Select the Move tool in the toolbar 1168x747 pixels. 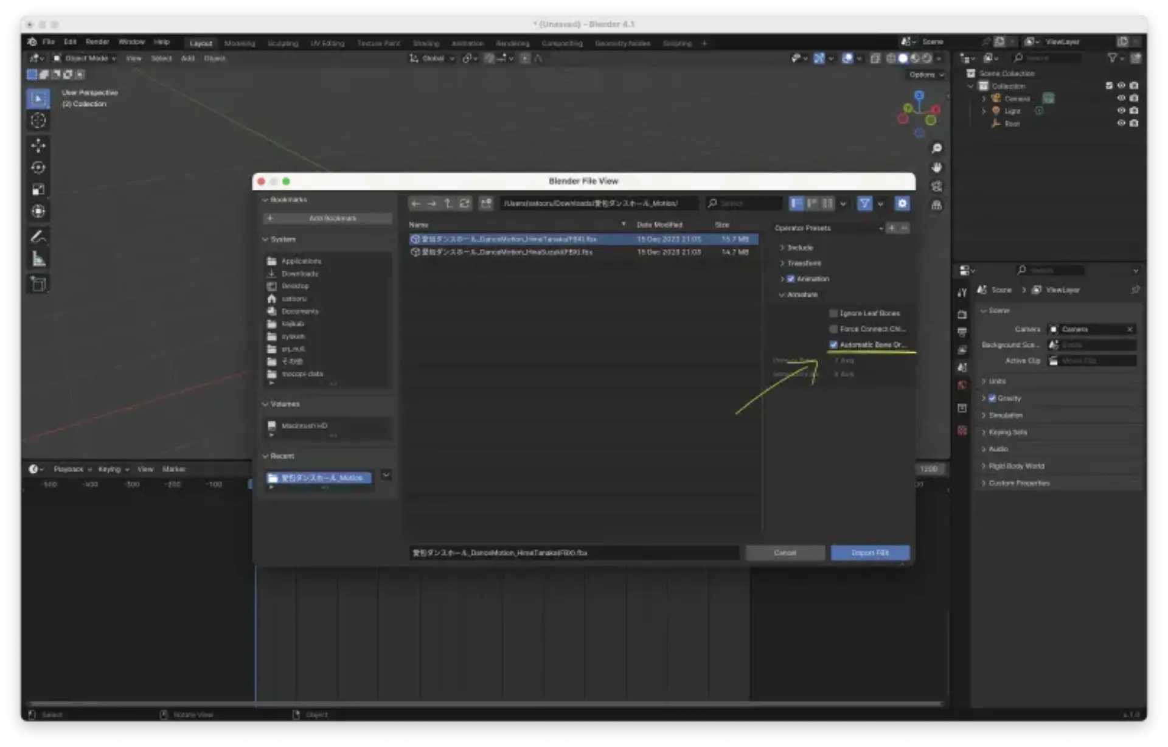point(38,145)
